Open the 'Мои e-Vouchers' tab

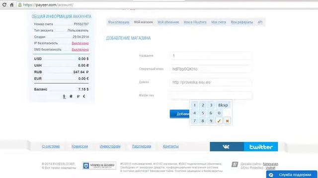coord(195,22)
